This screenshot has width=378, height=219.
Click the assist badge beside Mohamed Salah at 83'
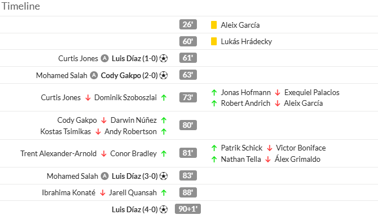[x=105, y=176]
